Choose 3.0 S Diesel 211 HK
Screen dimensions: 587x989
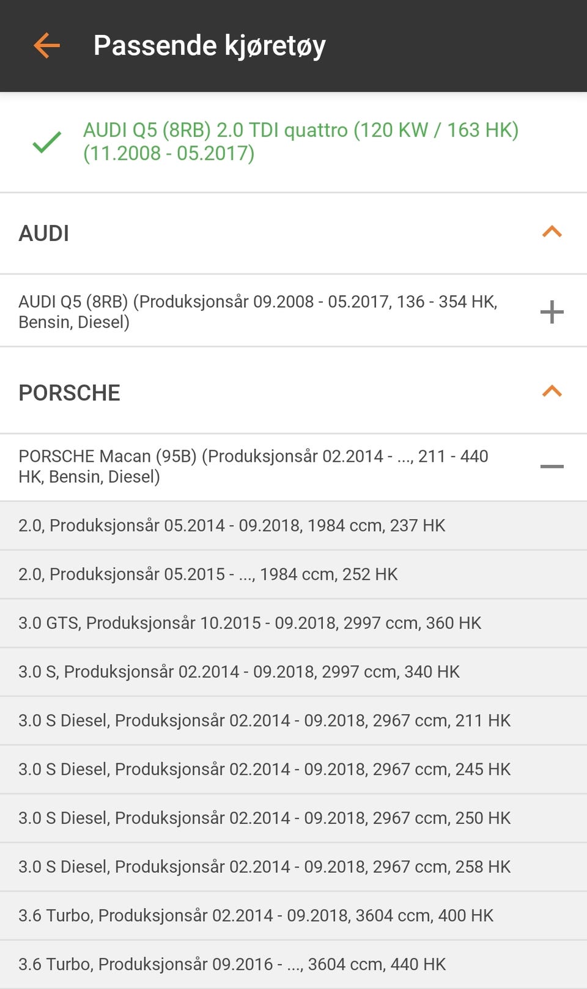(293, 720)
